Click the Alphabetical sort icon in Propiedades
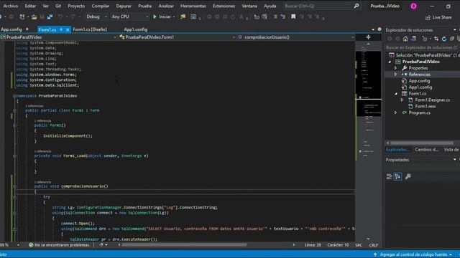The height and width of the screenshot is (258, 460). [x=398, y=176]
